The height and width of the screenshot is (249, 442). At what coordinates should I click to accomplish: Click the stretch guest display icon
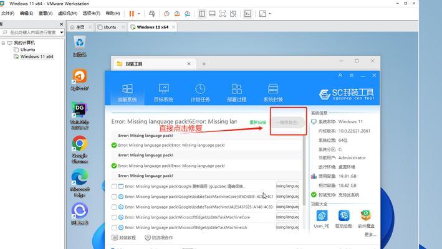[x=262, y=14]
